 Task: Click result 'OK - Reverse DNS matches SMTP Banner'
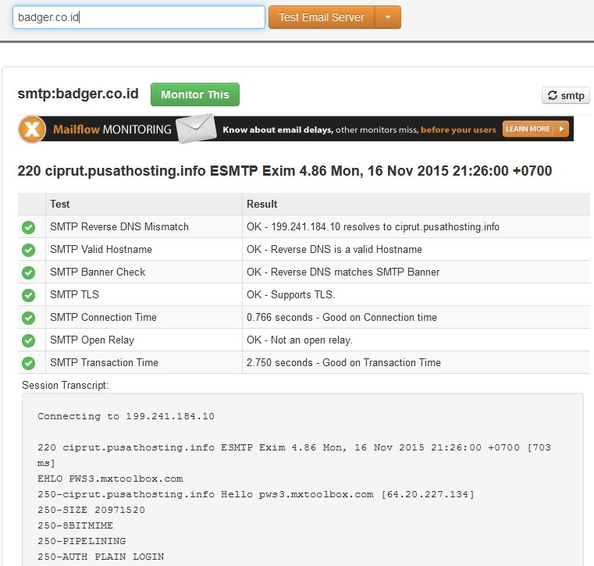[343, 272]
